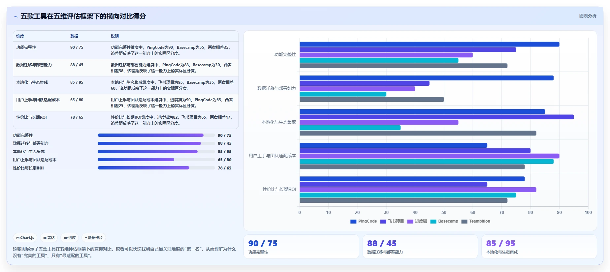Select the 本地化与生态集成 table cell
This screenshot has width=610, height=272.
pos(32,82)
